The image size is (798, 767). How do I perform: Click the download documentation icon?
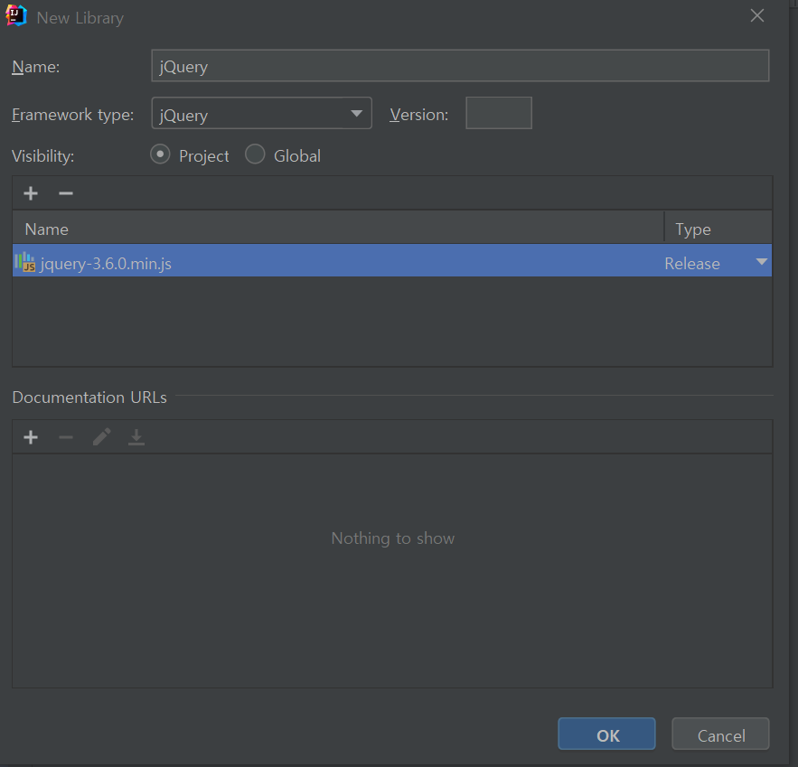136,437
